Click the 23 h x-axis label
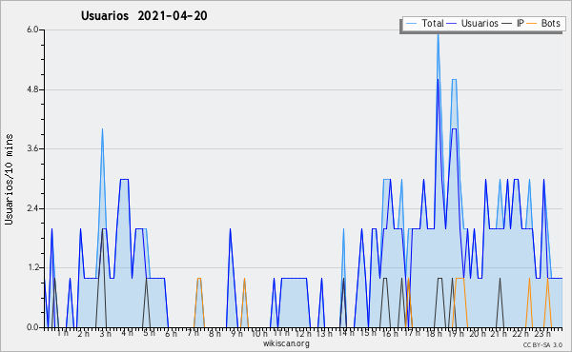This screenshot has height=352, width=572. tap(542, 333)
